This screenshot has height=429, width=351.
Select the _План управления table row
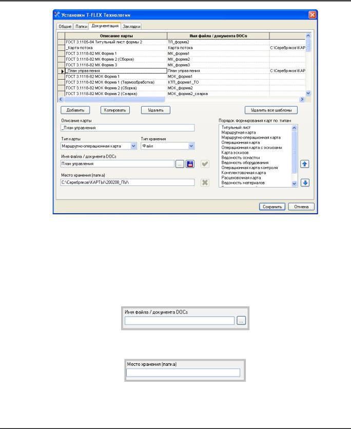(x=116, y=71)
